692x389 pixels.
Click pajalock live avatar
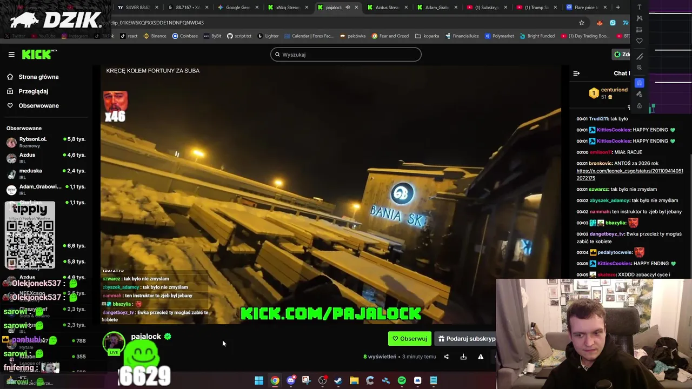[114, 344]
